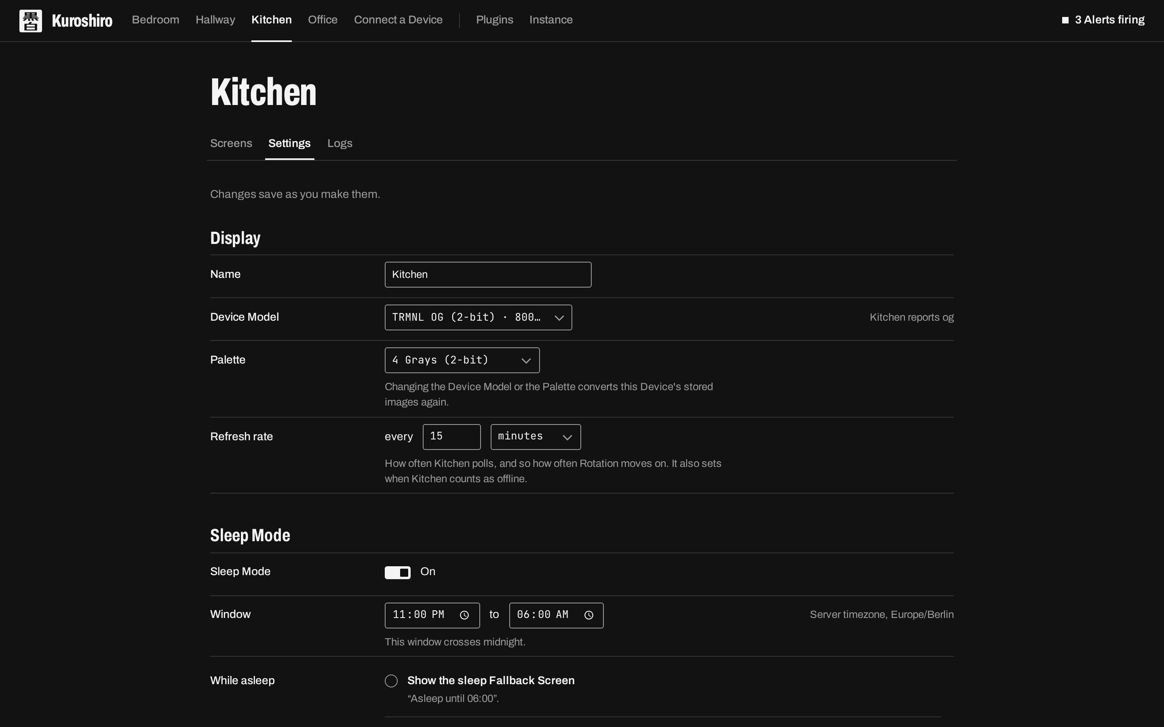Open the Instance page
This screenshot has width=1164, height=727.
point(551,20)
